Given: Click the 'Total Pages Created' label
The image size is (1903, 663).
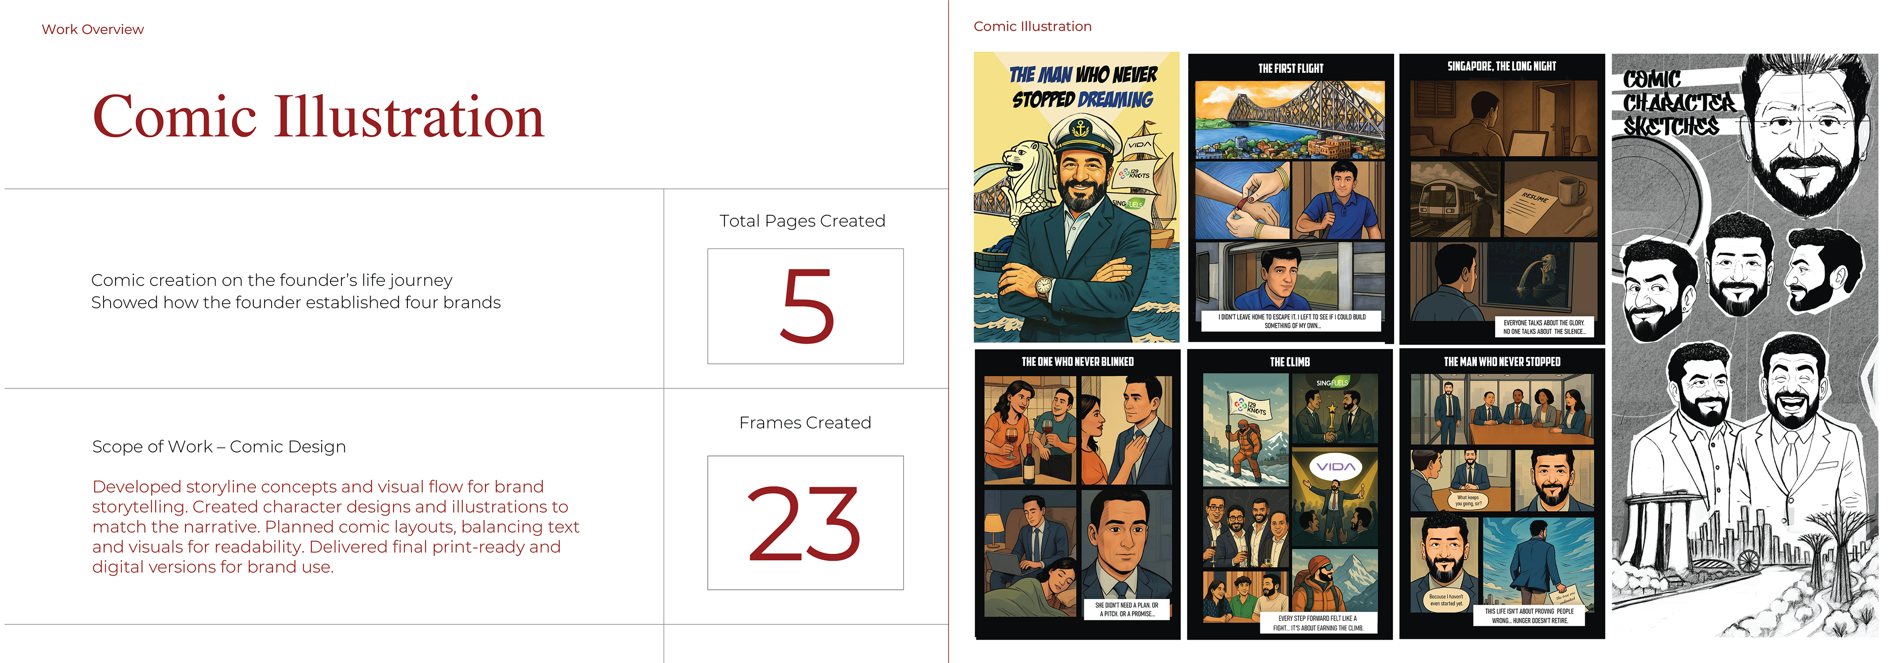Looking at the screenshot, I should click(802, 221).
